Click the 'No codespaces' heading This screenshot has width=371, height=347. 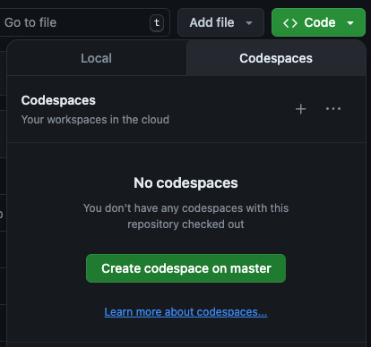185,182
